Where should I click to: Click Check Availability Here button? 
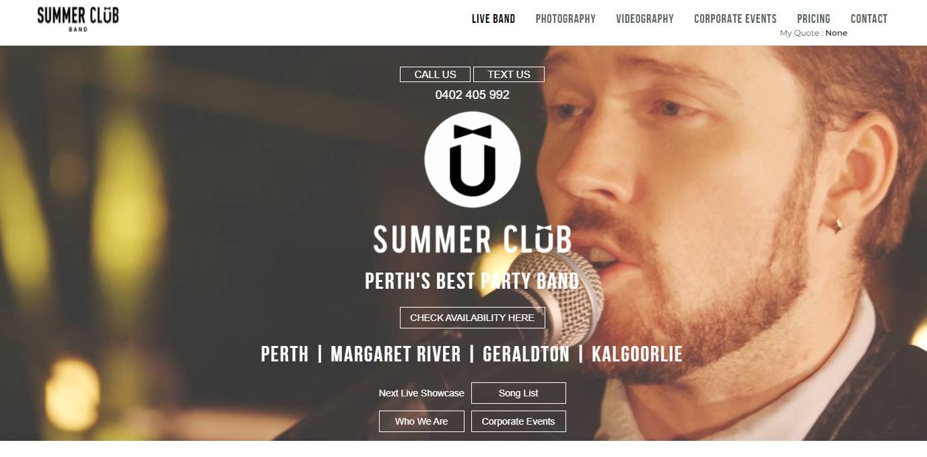click(x=473, y=318)
